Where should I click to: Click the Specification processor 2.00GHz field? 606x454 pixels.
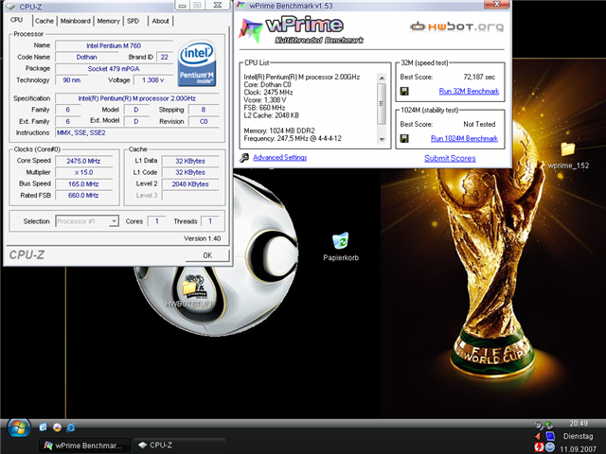[x=137, y=98]
